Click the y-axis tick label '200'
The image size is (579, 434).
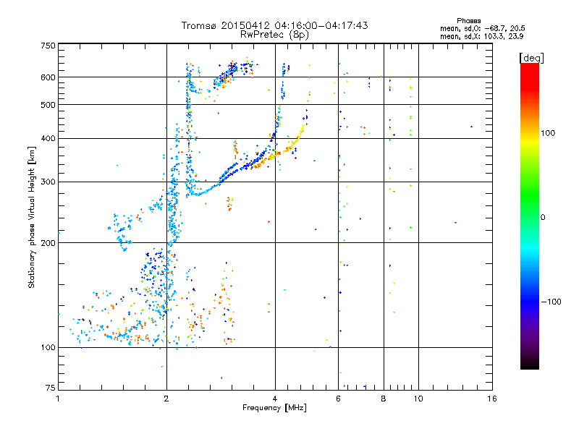(48, 242)
